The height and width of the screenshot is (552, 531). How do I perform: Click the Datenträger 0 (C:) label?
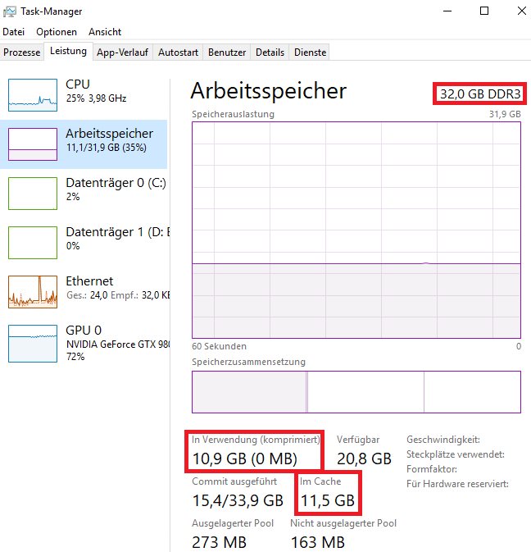[x=116, y=183]
